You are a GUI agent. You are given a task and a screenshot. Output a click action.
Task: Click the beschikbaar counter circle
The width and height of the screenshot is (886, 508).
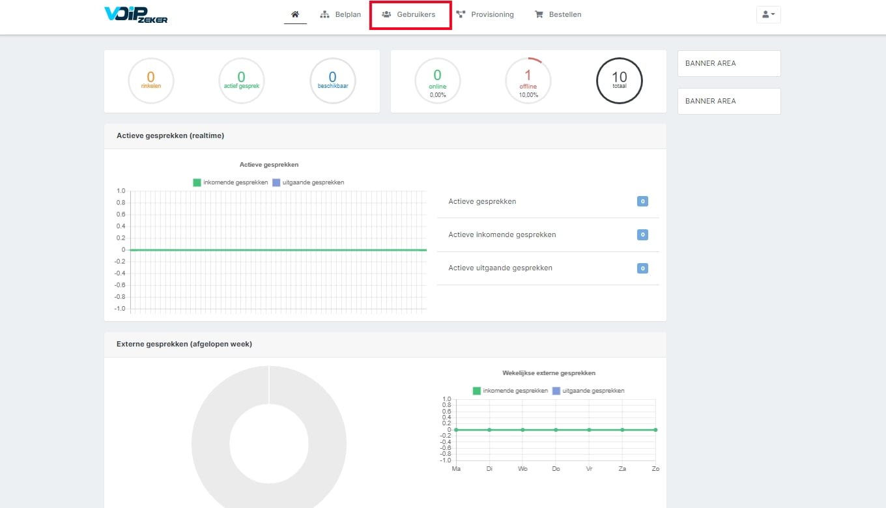pos(332,81)
